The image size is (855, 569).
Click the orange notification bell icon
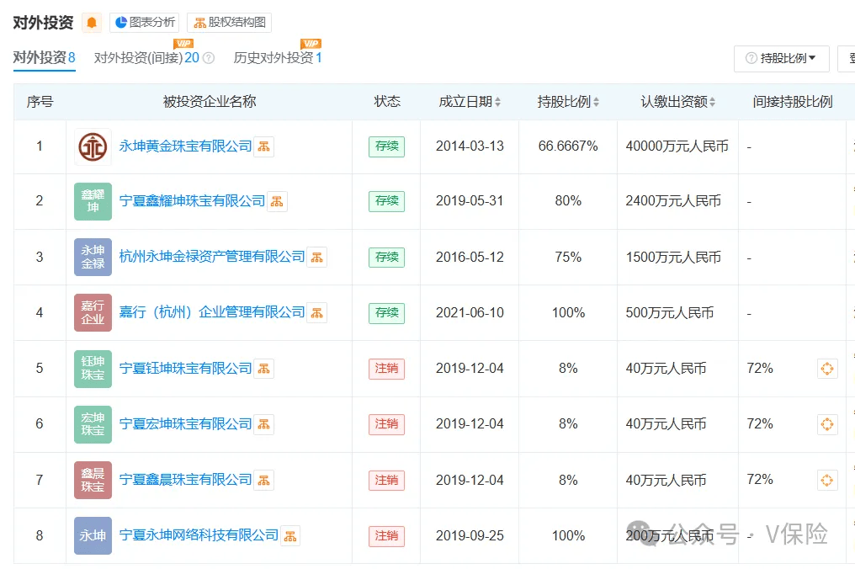pyautogui.click(x=92, y=23)
